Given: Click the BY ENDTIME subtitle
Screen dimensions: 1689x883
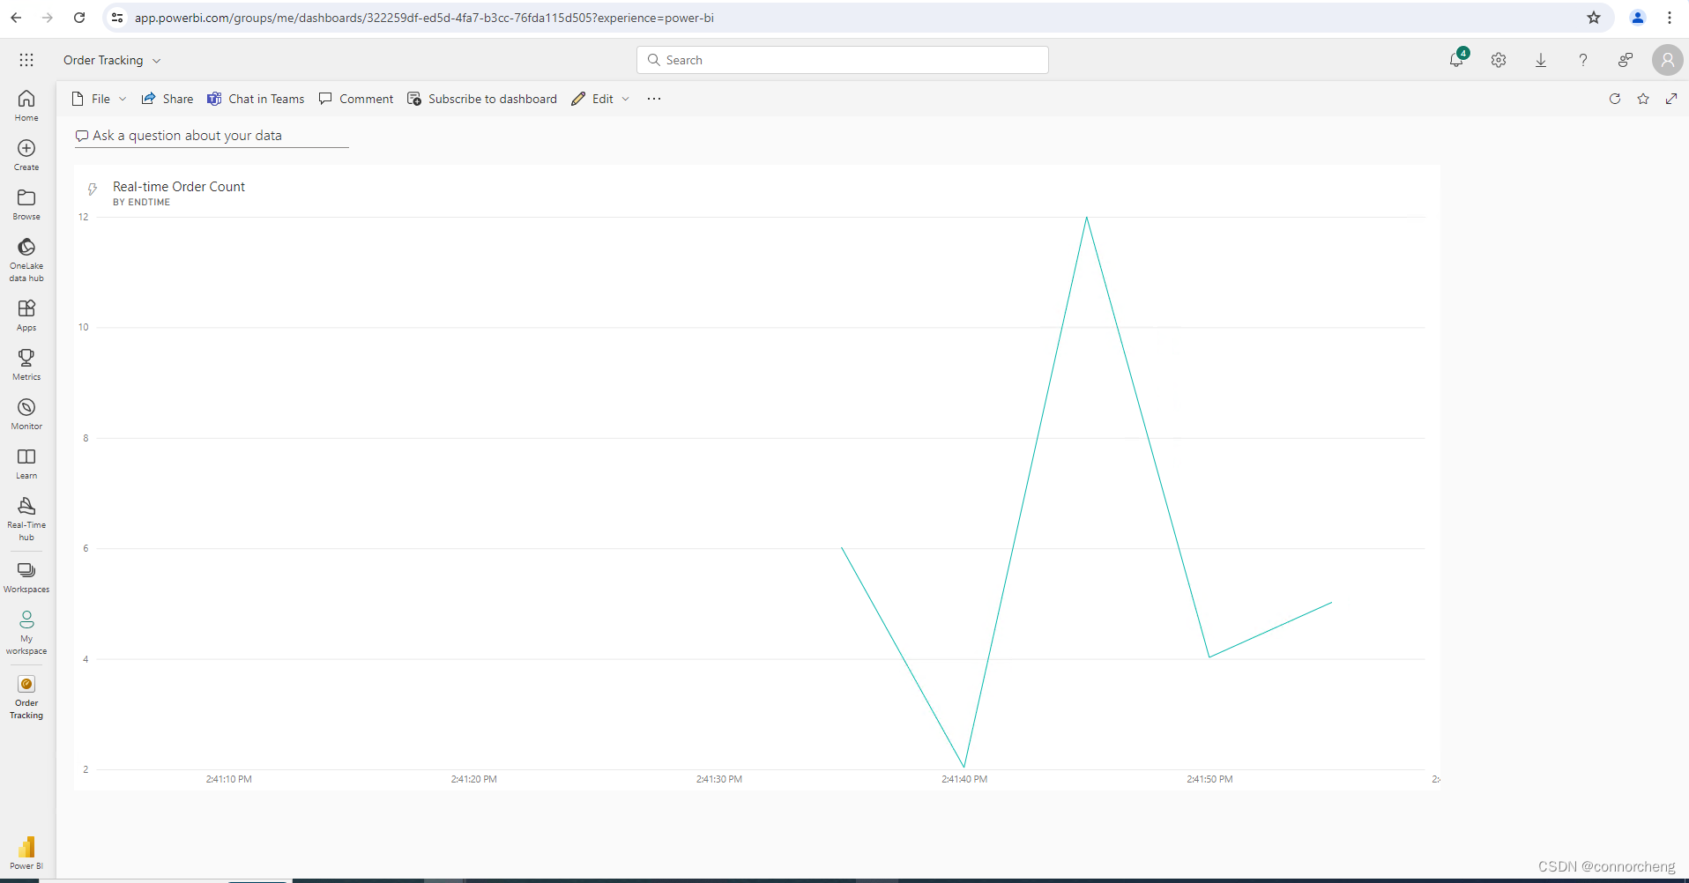Looking at the screenshot, I should pos(141,203).
